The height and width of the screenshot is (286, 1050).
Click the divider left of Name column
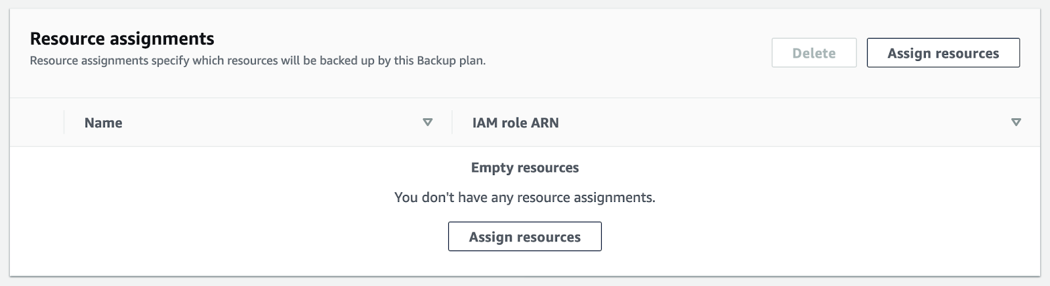pos(64,123)
